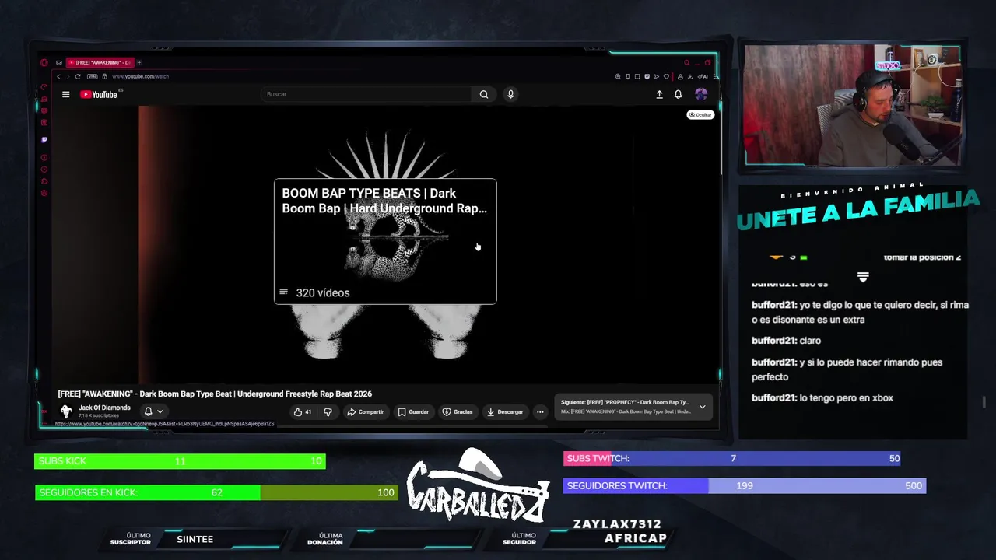The image size is (996, 560).
Task: Click the chat scroll-down arrow icon
Action: coord(863,277)
